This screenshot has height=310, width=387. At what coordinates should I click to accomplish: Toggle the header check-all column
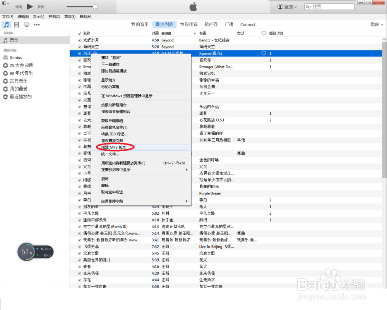pyautogui.click(x=79, y=33)
